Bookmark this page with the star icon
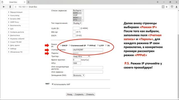 167,7
